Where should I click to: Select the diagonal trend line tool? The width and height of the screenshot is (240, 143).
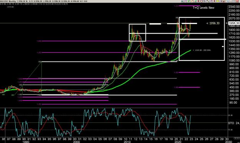(x=208, y=1)
